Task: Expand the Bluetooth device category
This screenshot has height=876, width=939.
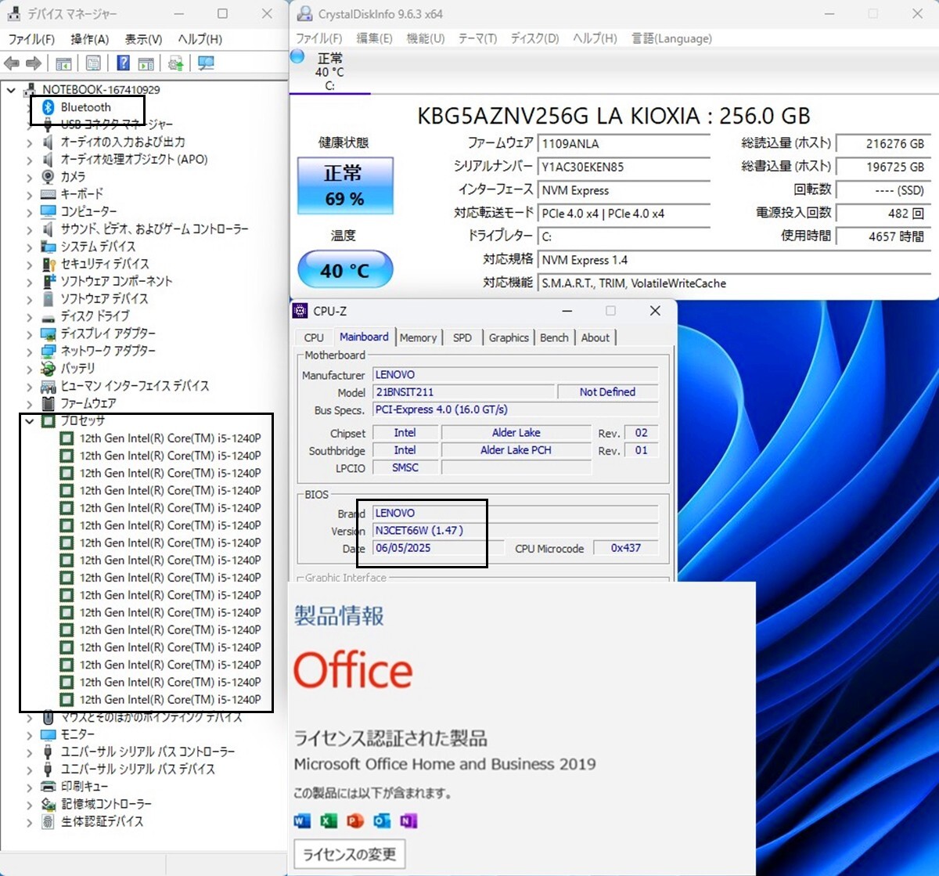Action: pos(30,107)
